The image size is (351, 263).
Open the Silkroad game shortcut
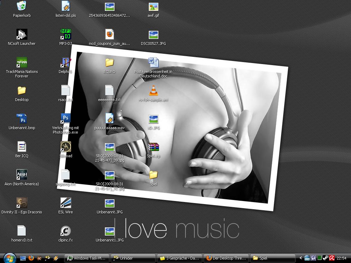tap(65, 147)
